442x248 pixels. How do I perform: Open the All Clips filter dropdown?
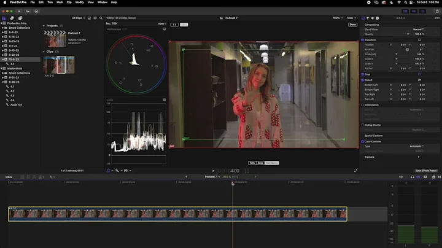point(79,18)
